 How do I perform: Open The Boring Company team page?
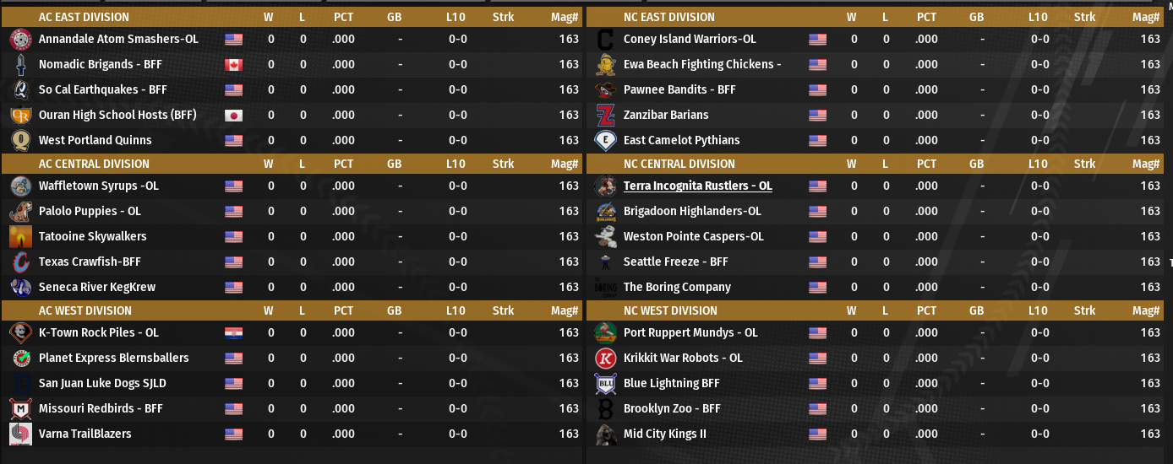coord(677,287)
